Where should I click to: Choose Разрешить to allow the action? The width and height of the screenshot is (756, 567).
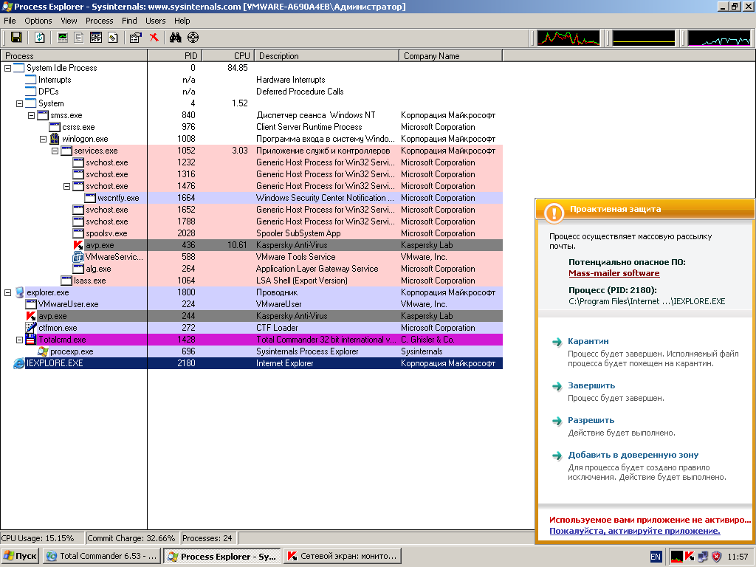591,420
